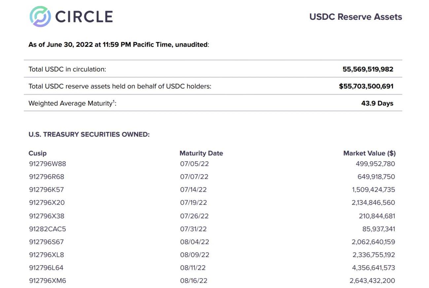Click the Circle logo icon
This screenshot has width=429, height=288.
click(40, 16)
